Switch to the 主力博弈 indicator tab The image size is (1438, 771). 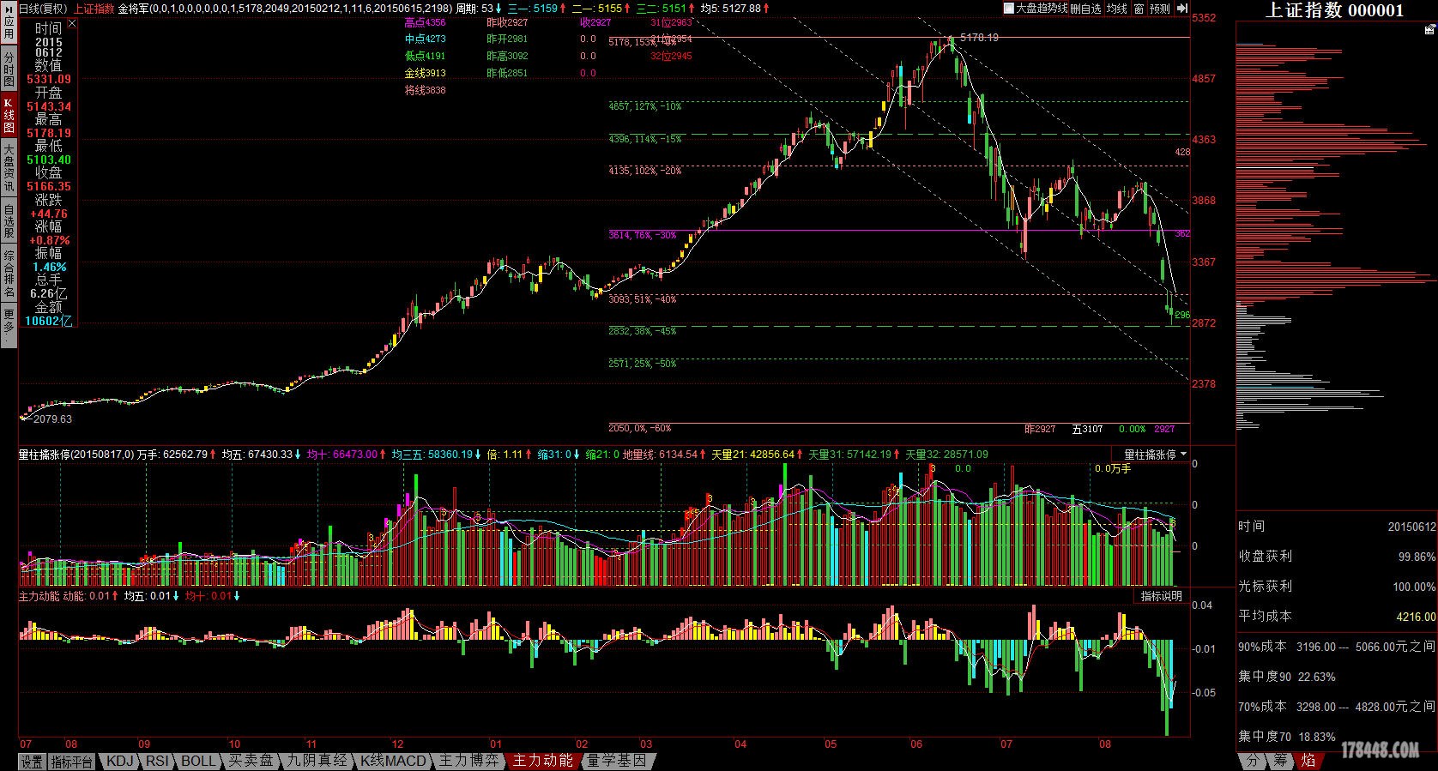(x=468, y=761)
